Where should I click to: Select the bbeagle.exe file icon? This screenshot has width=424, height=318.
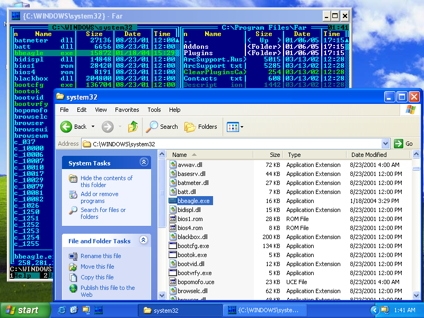pyautogui.click(x=173, y=201)
